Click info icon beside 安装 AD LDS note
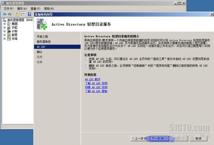This screenshot has width=214, height=145. [86, 59]
